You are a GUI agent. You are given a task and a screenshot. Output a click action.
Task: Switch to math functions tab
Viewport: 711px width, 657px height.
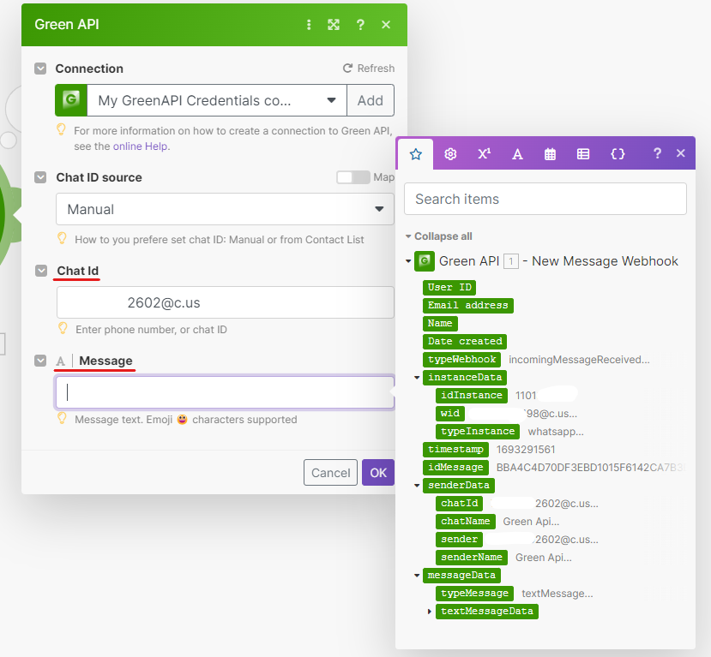[484, 154]
